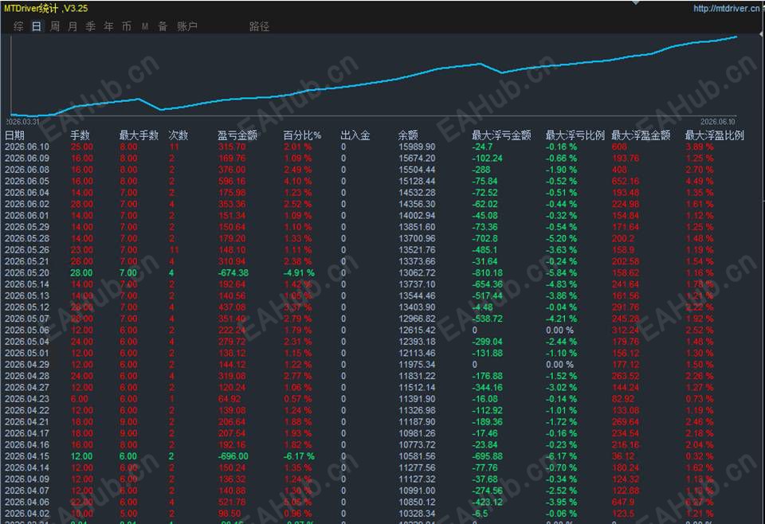Click profit 315.70 on 2026.06.10 row
Screen dimensions: 765x524
232,147
